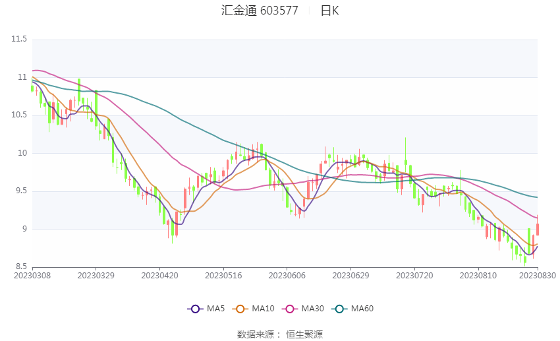
Task: Select the 20230308 date on the x-axis
Action: (32, 275)
